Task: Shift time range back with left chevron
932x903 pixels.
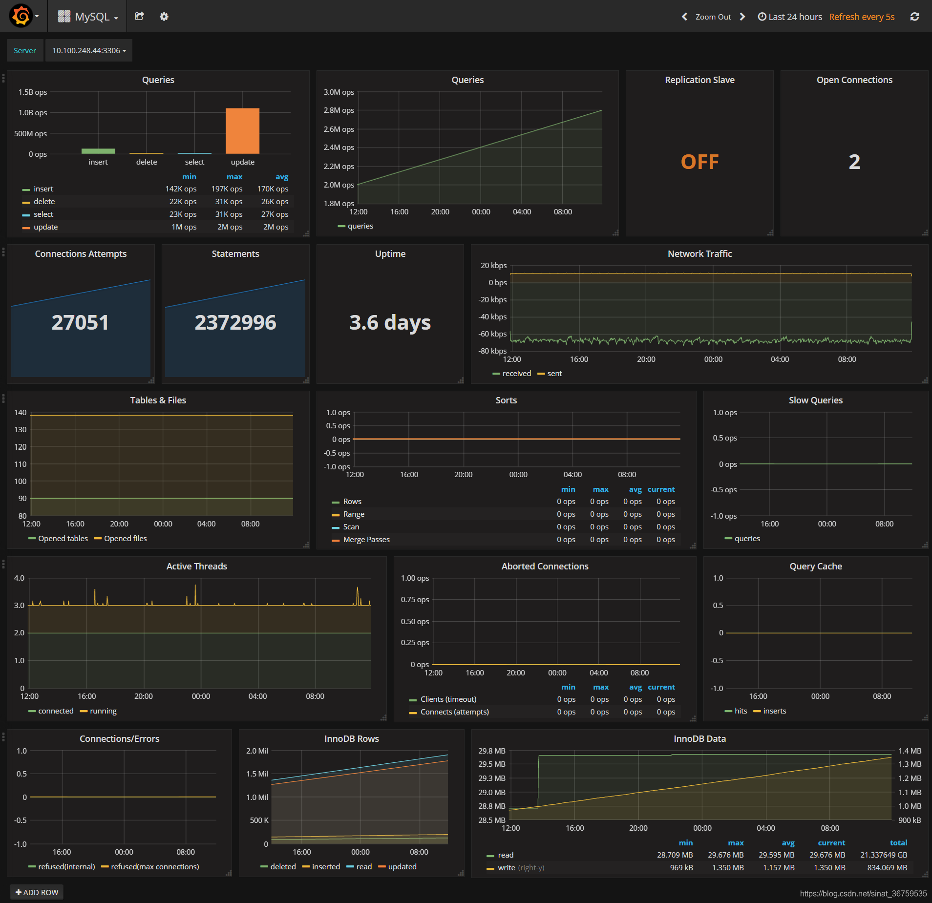Action: [684, 17]
